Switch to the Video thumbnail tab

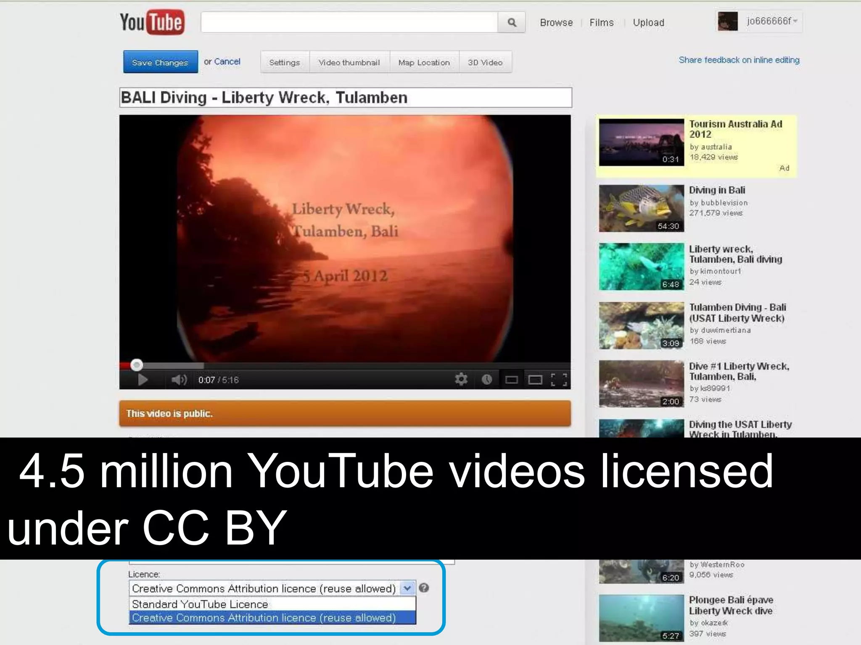(x=349, y=62)
